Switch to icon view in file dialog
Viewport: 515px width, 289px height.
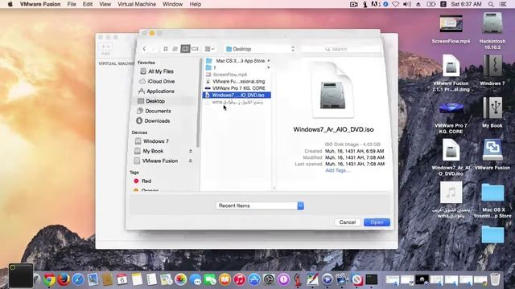click(x=166, y=49)
